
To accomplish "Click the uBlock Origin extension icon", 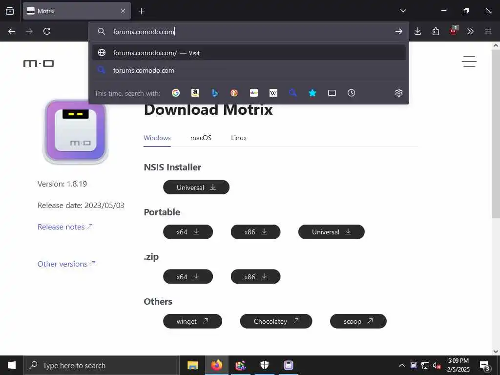I will (454, 30).
